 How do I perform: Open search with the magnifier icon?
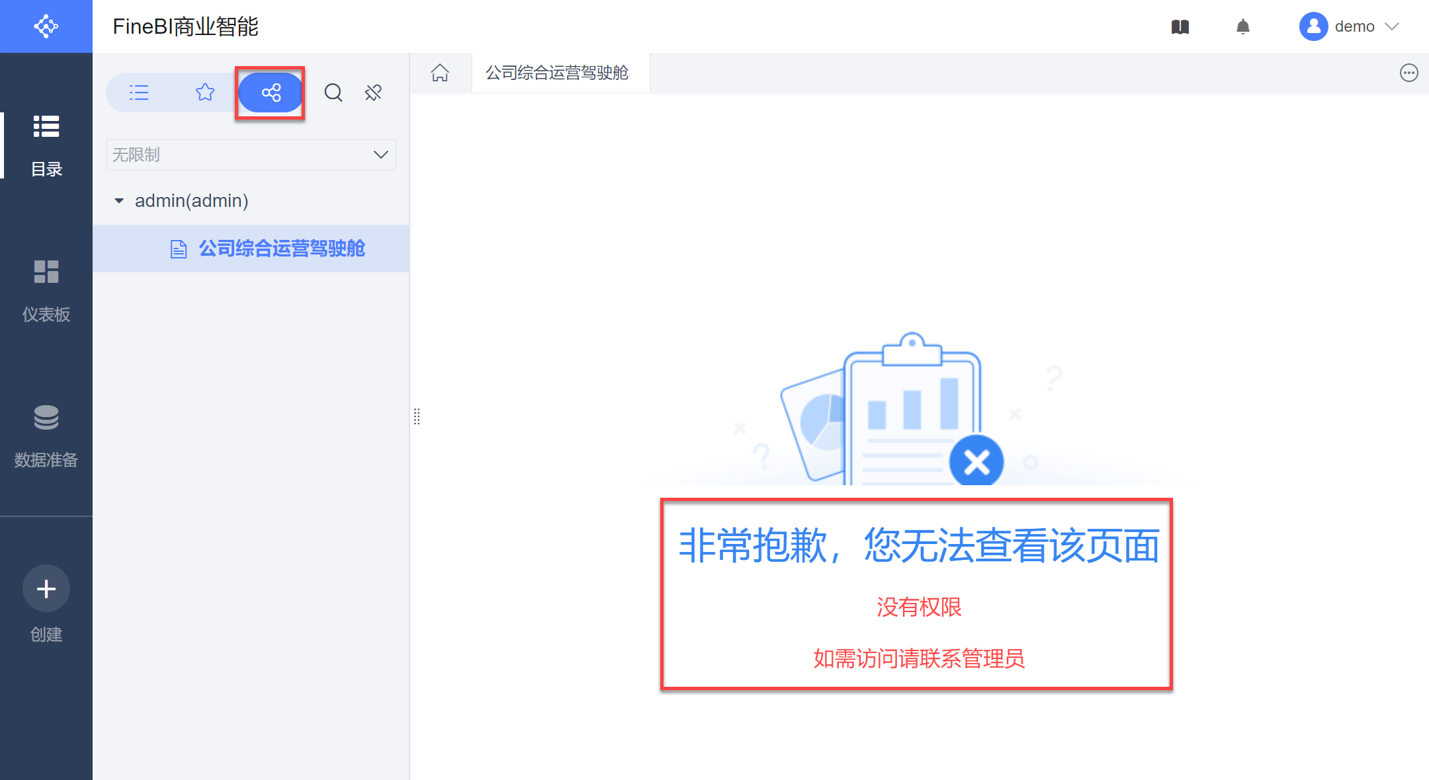pos(333,93)
